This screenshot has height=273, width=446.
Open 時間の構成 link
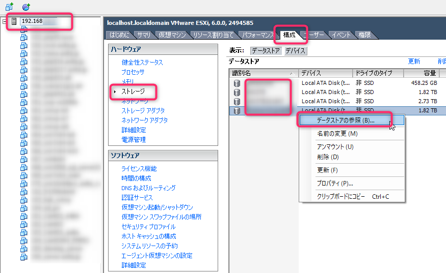[136, 178]
